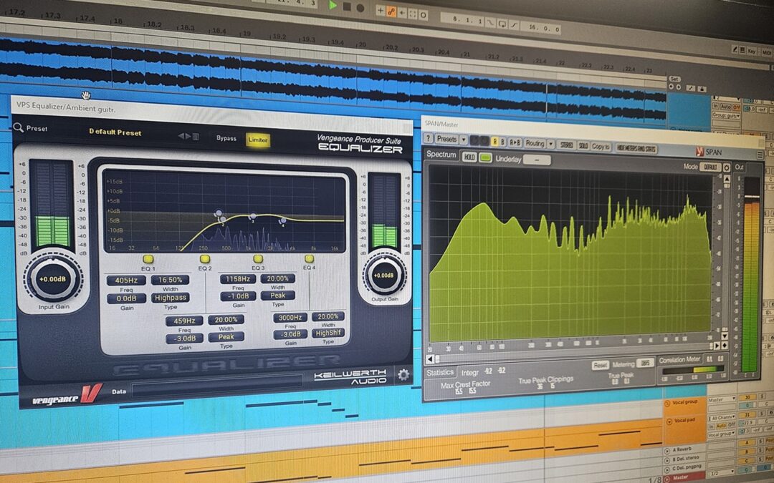Toggle the EQ 3 band enable light
The width and height of the screenshot is (774, 483).
(x=258, y=258)
